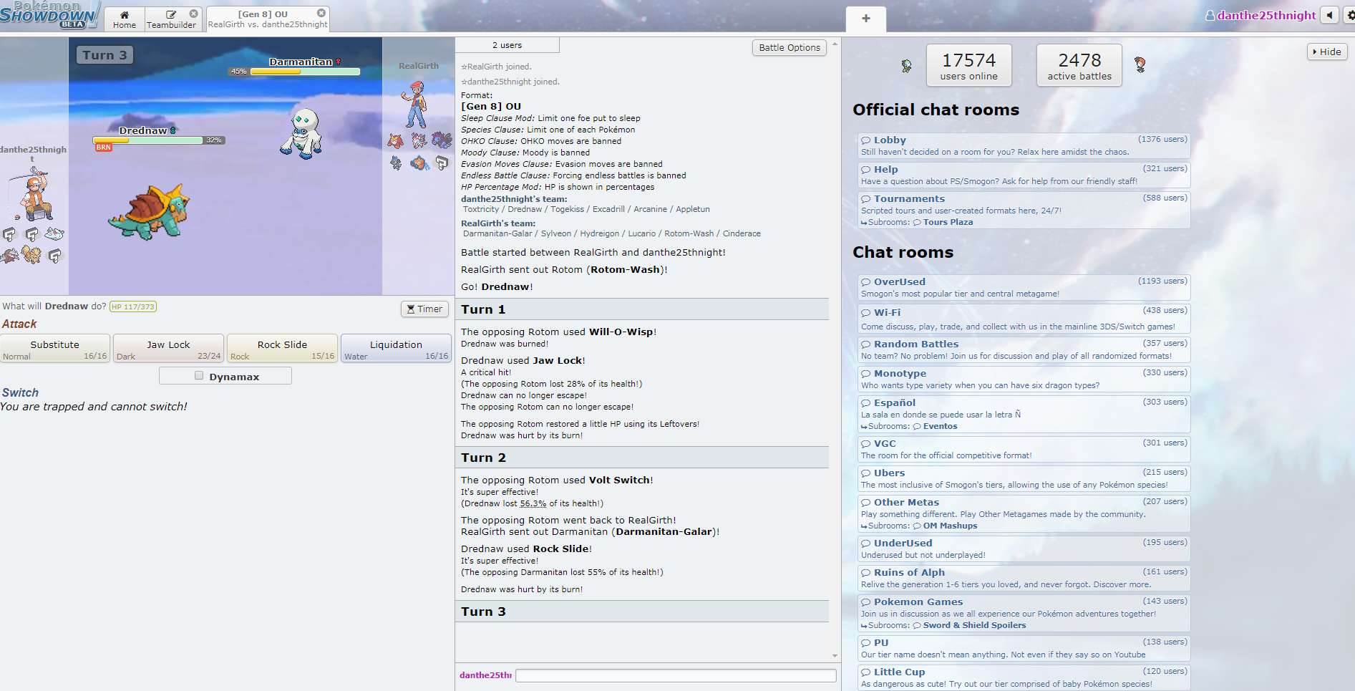The width and height of the screenshot is (1355, 691).
Task: Join the Ubers chat room
Action: coord(1024,478)
